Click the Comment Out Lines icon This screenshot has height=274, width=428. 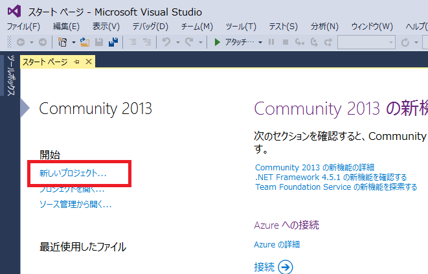(x=133, y=42)
